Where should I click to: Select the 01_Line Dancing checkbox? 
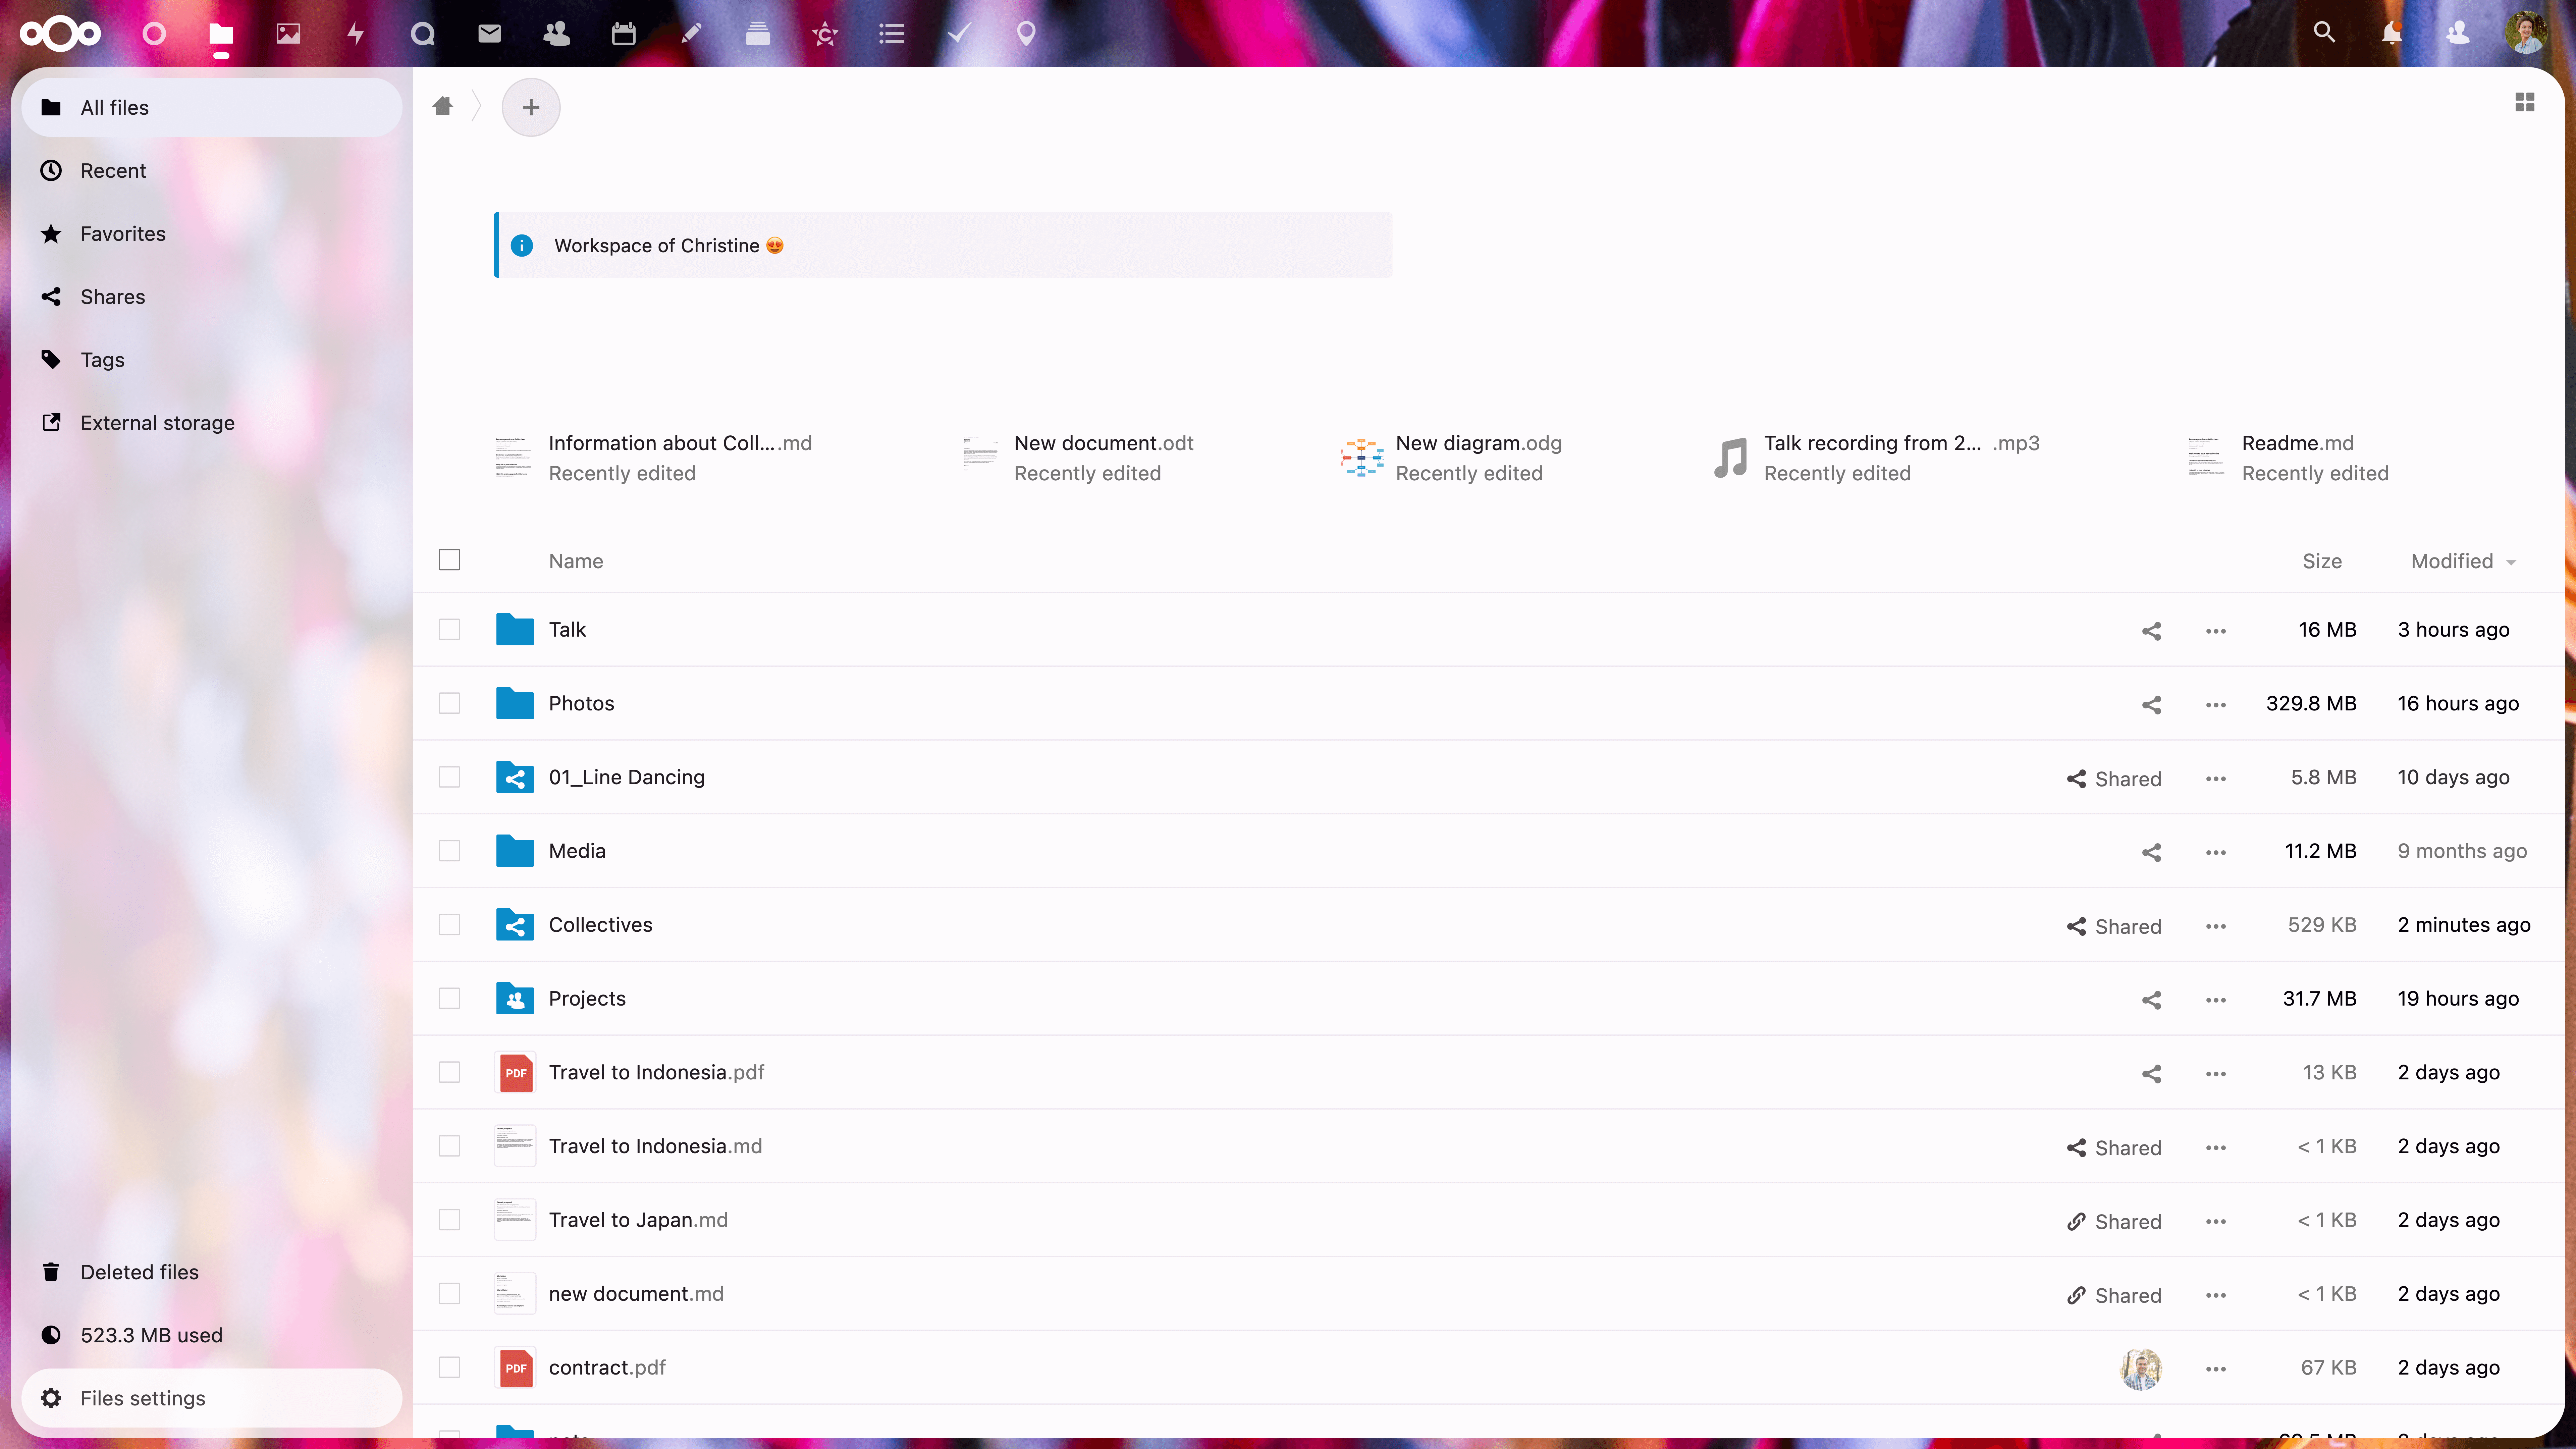point(449,777)
